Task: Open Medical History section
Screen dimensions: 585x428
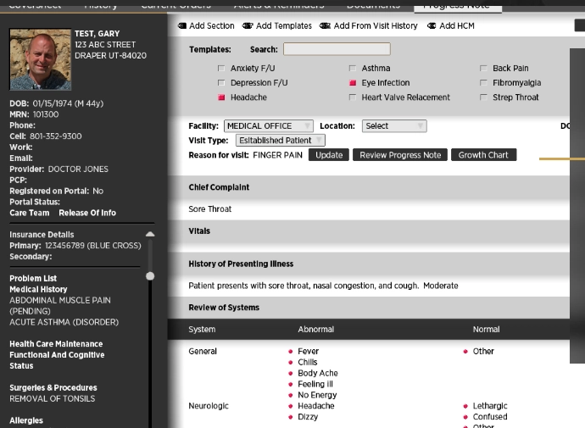Action: [38, 289]
